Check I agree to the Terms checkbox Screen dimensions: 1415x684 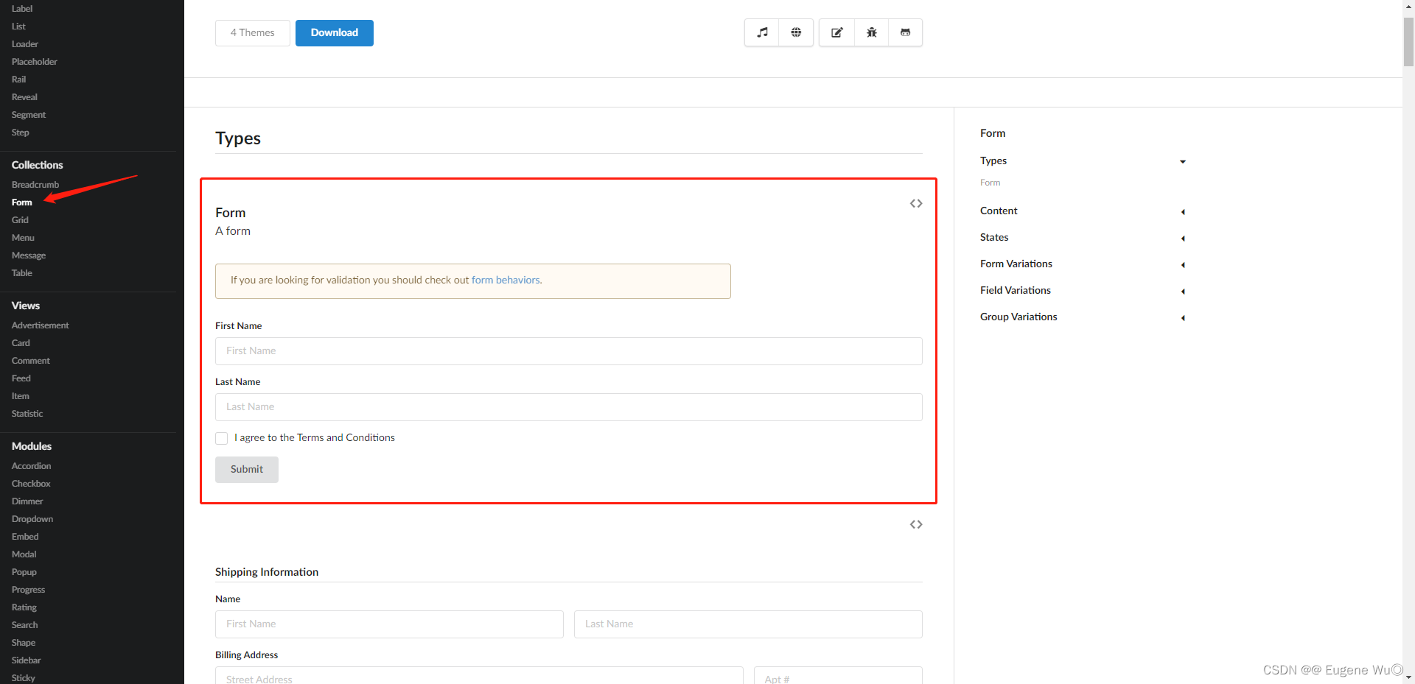click(x=222, y=438)
